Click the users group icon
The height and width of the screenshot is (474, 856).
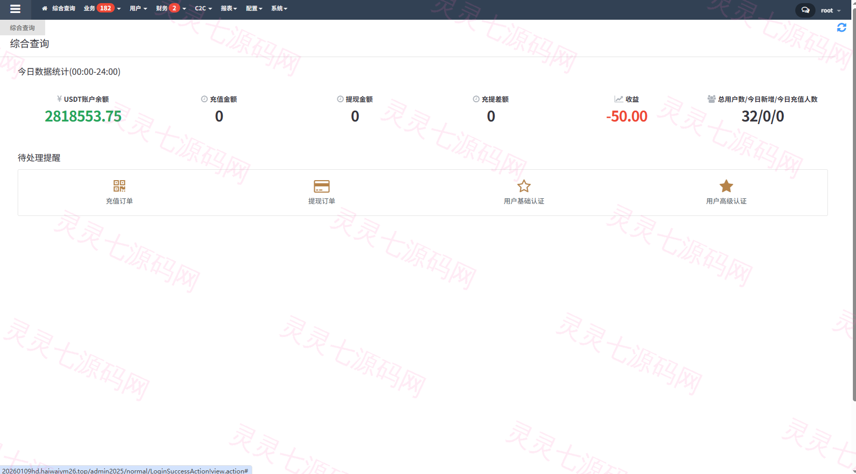[x=712, y=99]
